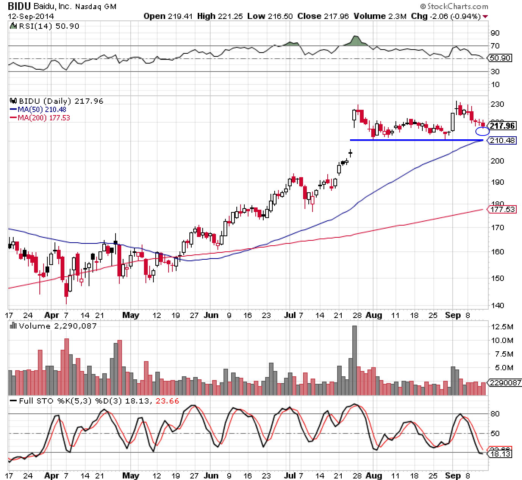
Task: Click the 177.53 MA(200) price tag
Action: click(x=502, y=209)
